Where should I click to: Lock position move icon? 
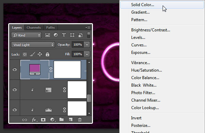pyautogui.click(x=40, y=54)
